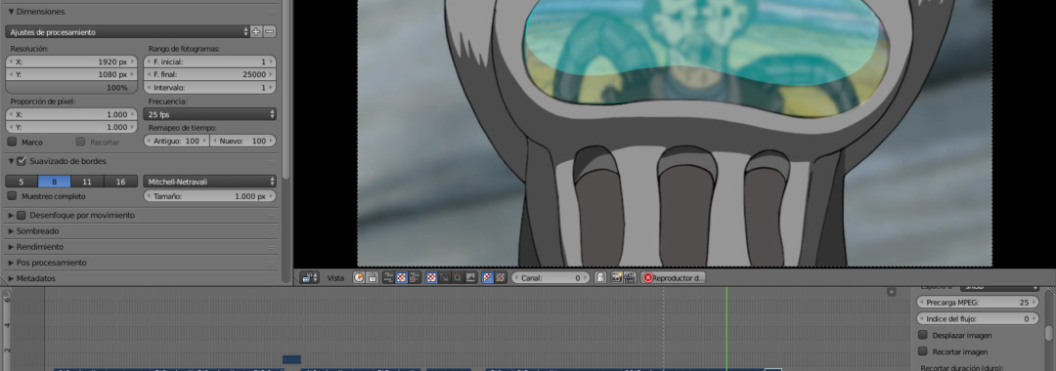The height and width of the screenshot is (371, 1056).
Task: Expand the Sombreado panel
Action: 12,230
